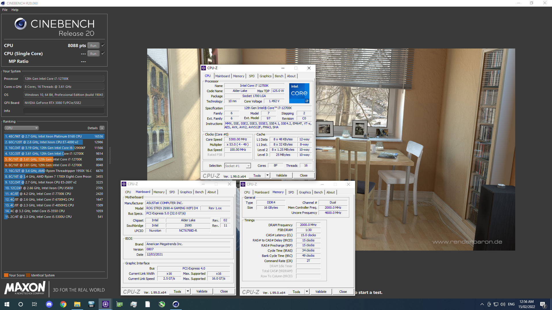Viewport: 552px width, 310px height.
Task: Open Tools dropdown arrow in Mainboard CPU-Z window
Action: pyautogui.click(x=188, y=291)
